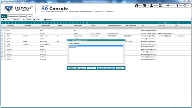192x108 pixels.
Task: Click the SysTools Software logo
Action: 18,9
